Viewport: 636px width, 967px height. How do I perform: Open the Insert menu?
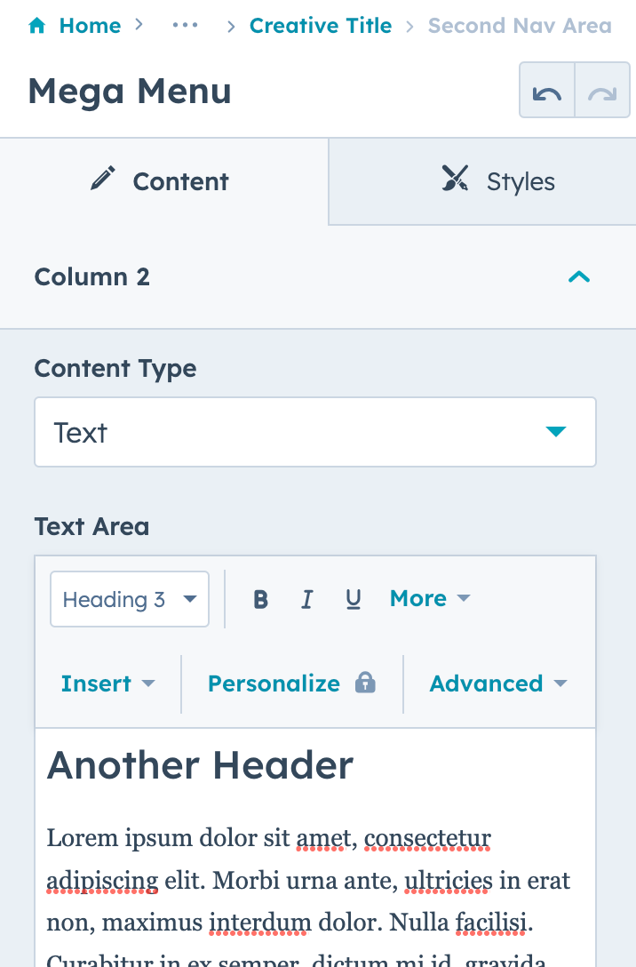point(107,683)
